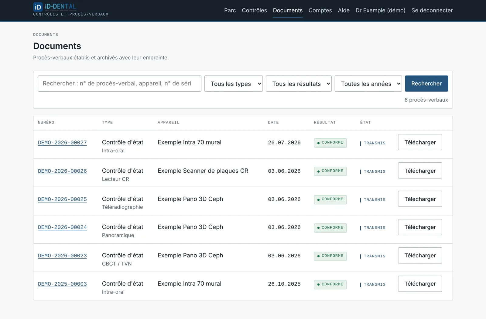Click the Date column header

pyautogui.click(x=273, y=123)
